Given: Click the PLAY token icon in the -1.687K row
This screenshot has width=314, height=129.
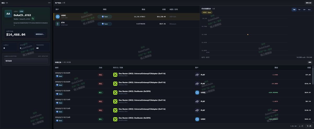Looking at the screenshot, I should coord(197,101).
